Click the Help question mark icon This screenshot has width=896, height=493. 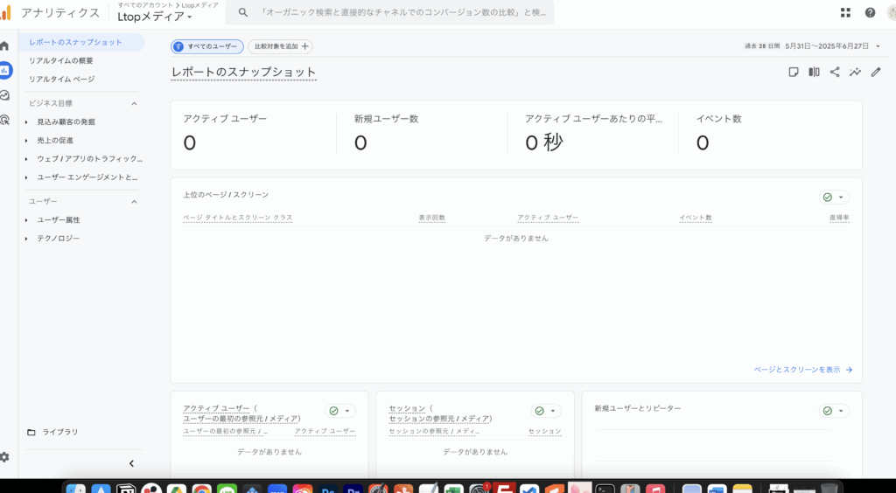click(x=870, y=13)
